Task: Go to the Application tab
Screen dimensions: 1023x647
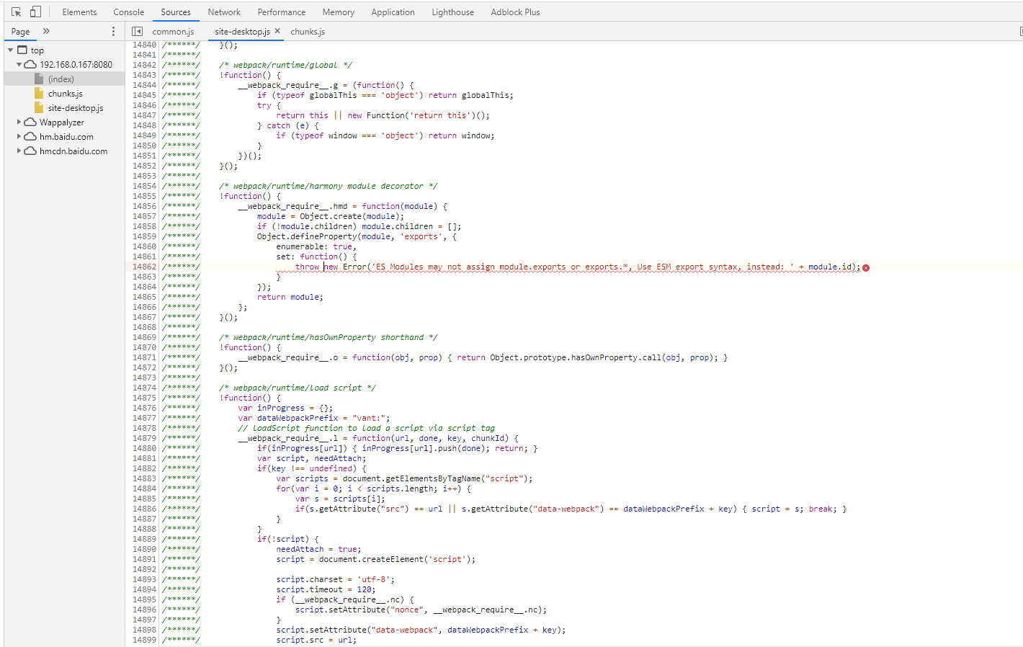Action: click(393, 12)
